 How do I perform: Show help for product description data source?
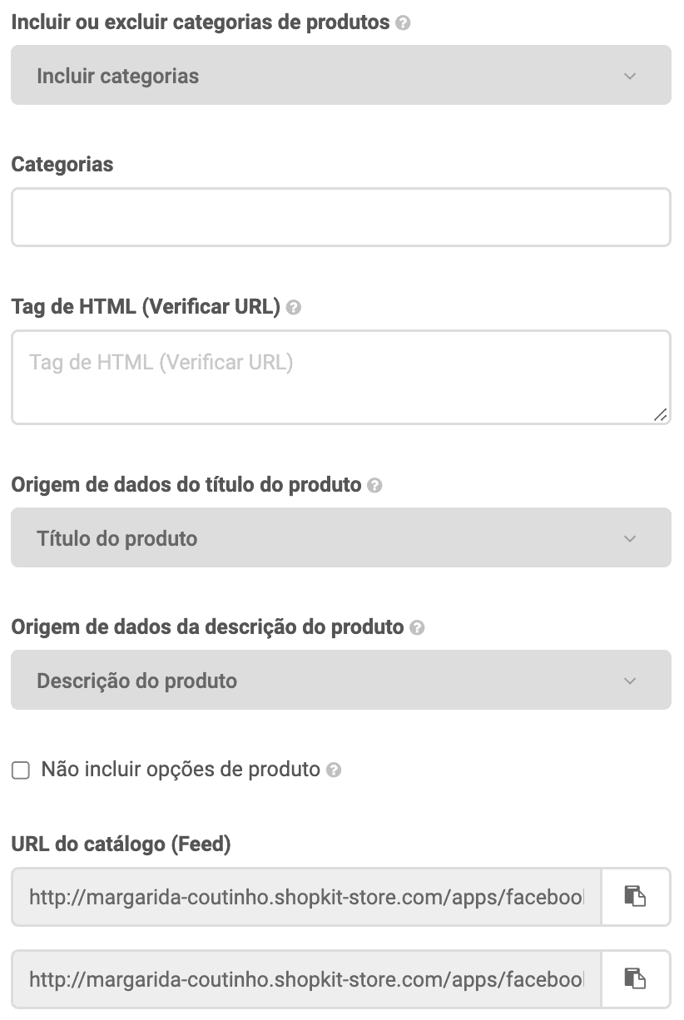[418, 628]
